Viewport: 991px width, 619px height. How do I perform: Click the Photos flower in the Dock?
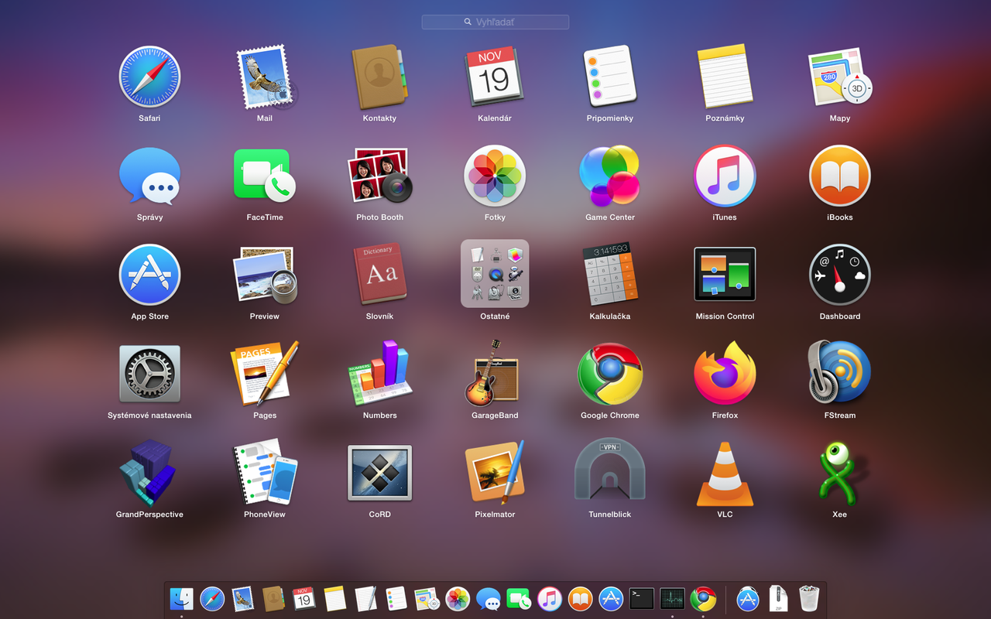458,598
